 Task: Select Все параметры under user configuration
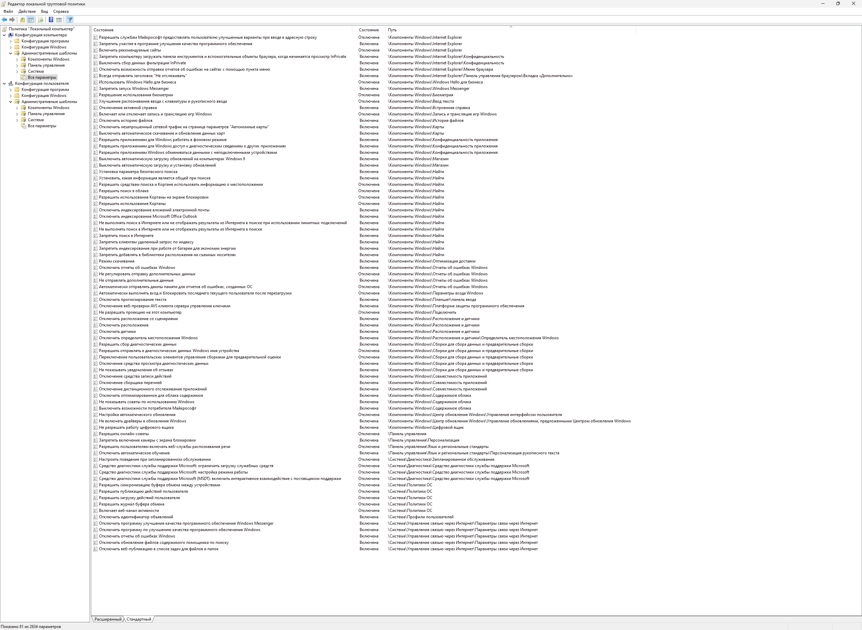tap(42, 126)
